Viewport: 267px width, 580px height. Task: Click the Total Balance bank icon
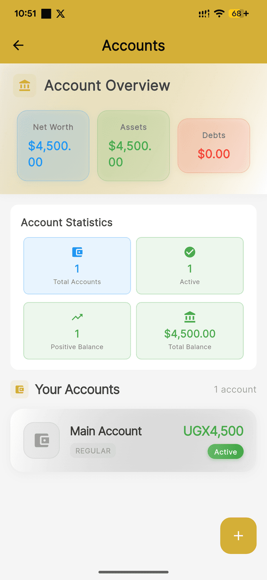pos(190,317)
